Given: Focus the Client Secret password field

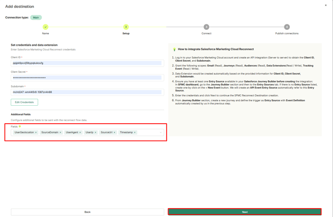Looking at the screenshot, I should (87, 77).
